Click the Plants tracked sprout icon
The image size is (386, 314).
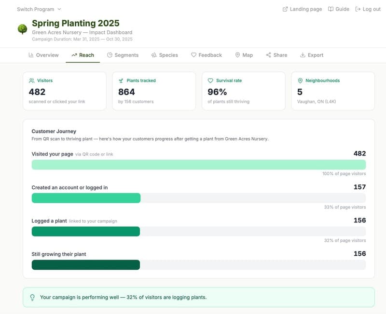click(x=121, y=81)
